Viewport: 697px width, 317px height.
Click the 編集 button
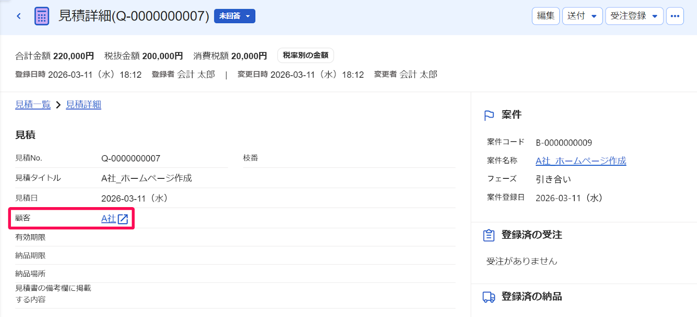(545, 16)
